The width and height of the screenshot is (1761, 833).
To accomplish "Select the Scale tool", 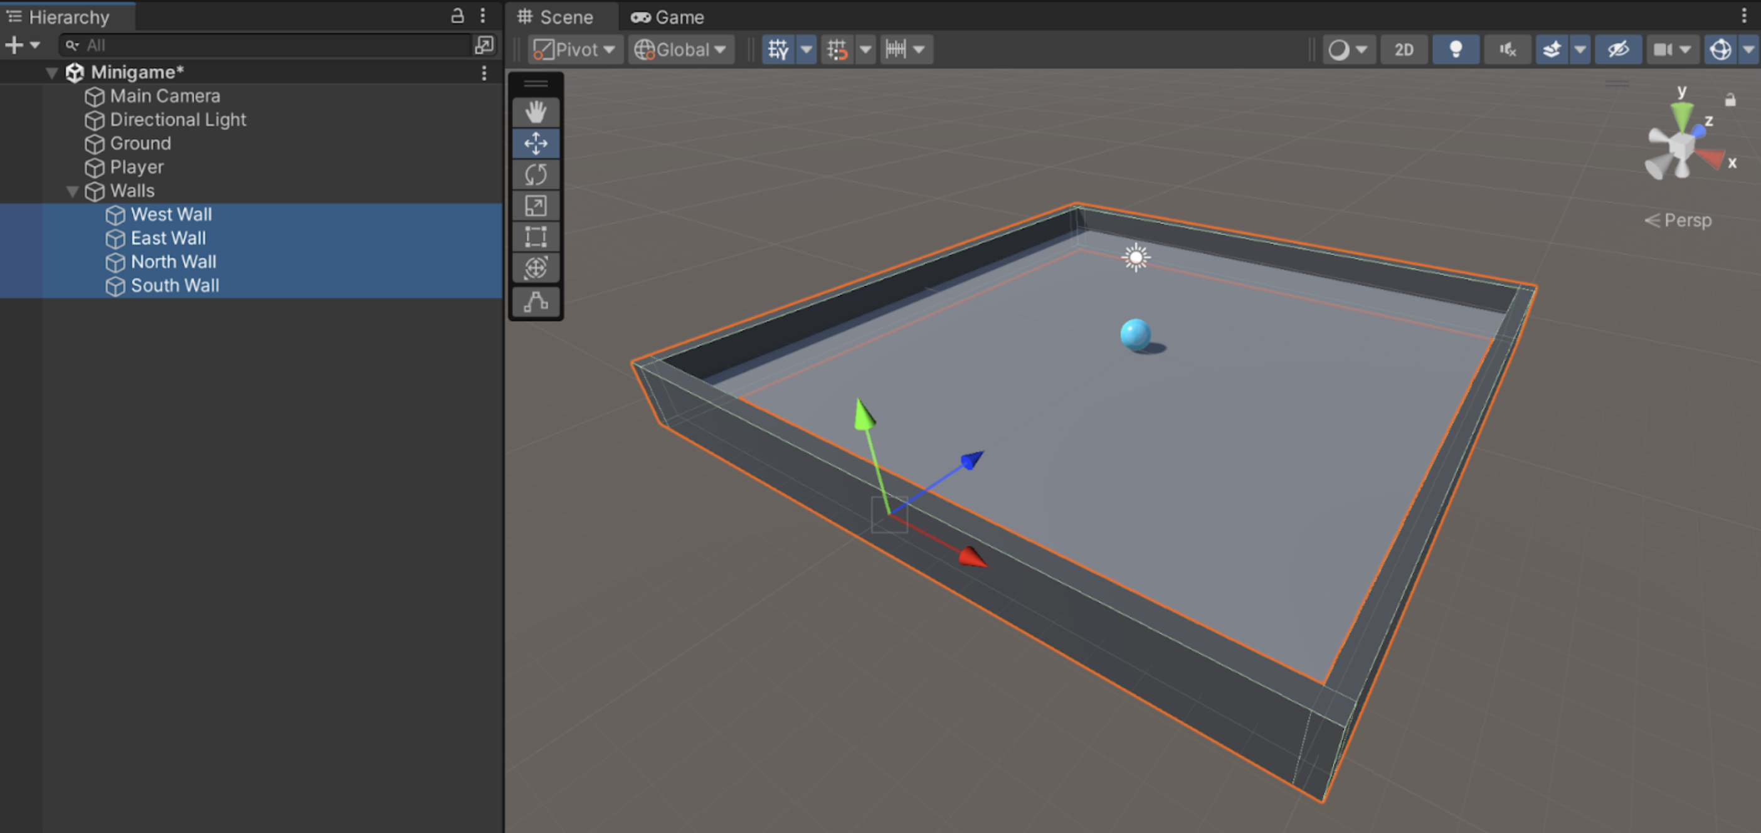I will tap(536, 206).
